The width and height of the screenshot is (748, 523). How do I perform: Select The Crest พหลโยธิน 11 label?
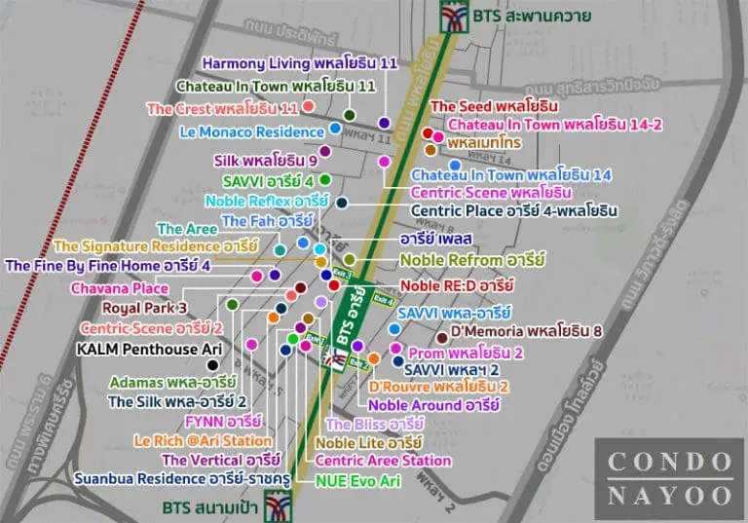coord(222,109)
